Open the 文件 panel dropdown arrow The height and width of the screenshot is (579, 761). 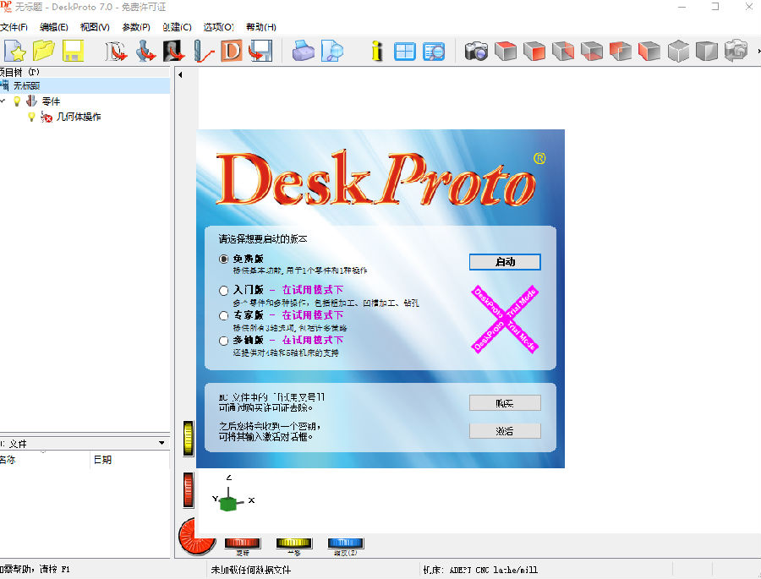coord(162,443)
